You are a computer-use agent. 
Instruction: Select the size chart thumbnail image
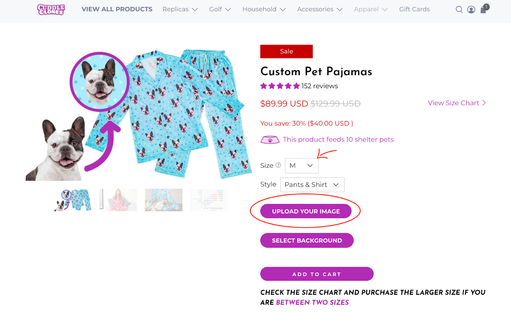pyautogui.click(x=209, y=200)
